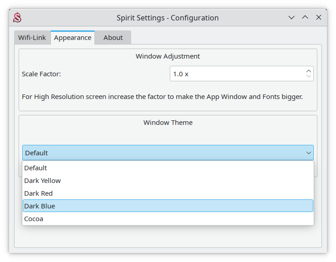
Task: Click the "Scale Factor:" label
Action: [41, 74]
